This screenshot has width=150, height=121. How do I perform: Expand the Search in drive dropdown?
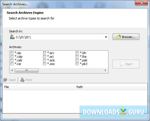[x=106, y=37]
